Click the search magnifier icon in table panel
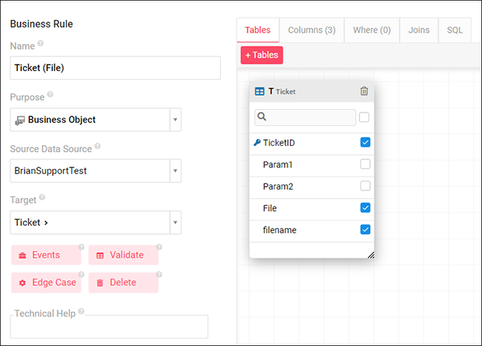This screenshot has width=482, height=346. [x=263, y=117]
